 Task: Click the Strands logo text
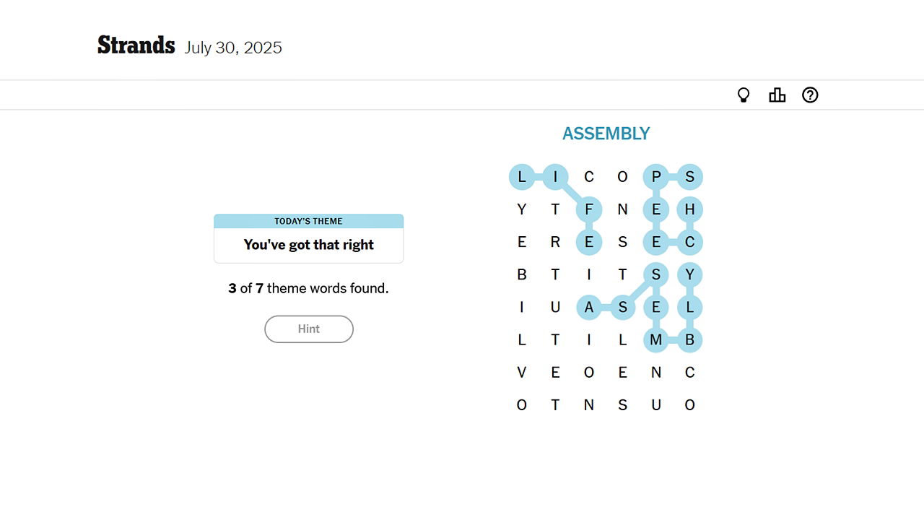pyautogui.click(x=136, y=45)
